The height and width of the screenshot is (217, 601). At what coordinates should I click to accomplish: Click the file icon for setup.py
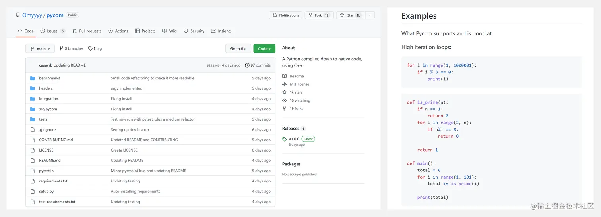point(33,192)
